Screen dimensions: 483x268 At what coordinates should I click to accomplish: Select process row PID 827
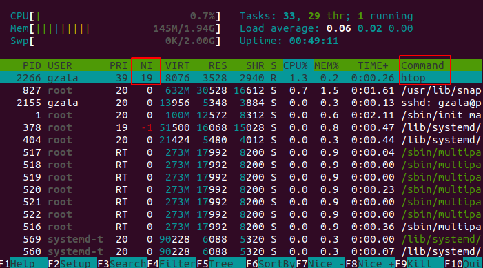[241, 90]
